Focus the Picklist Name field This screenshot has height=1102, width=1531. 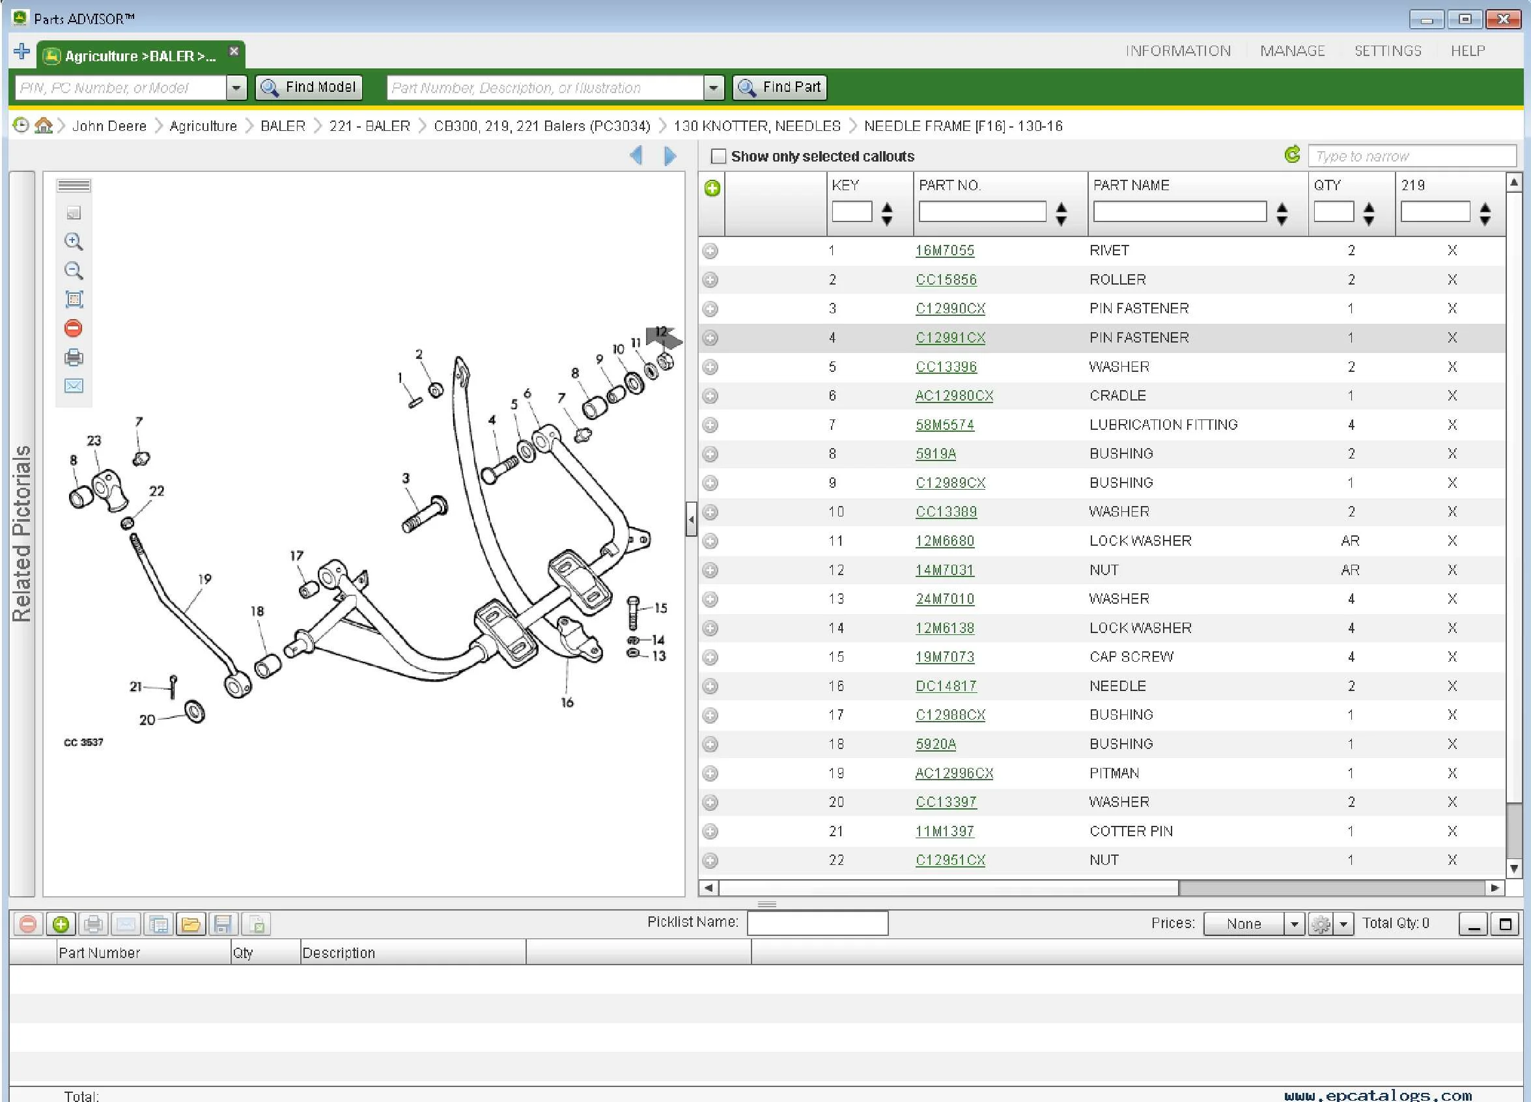817,923
